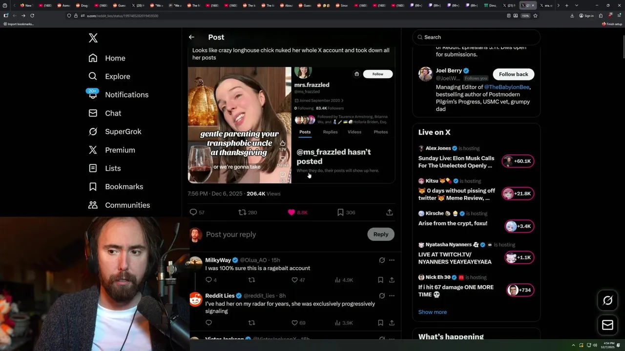Click the repost icon with 280
This screenshot has width=625, height=351.
(242, 212)
